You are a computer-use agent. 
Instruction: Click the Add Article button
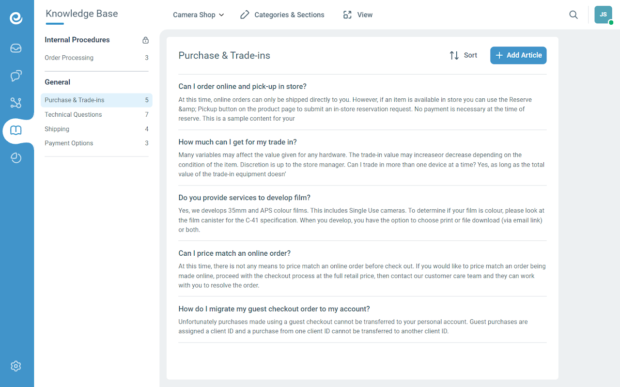pos(518,55)
